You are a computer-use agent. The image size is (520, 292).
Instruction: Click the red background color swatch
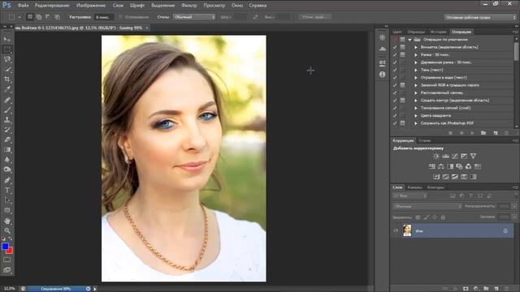10,251
